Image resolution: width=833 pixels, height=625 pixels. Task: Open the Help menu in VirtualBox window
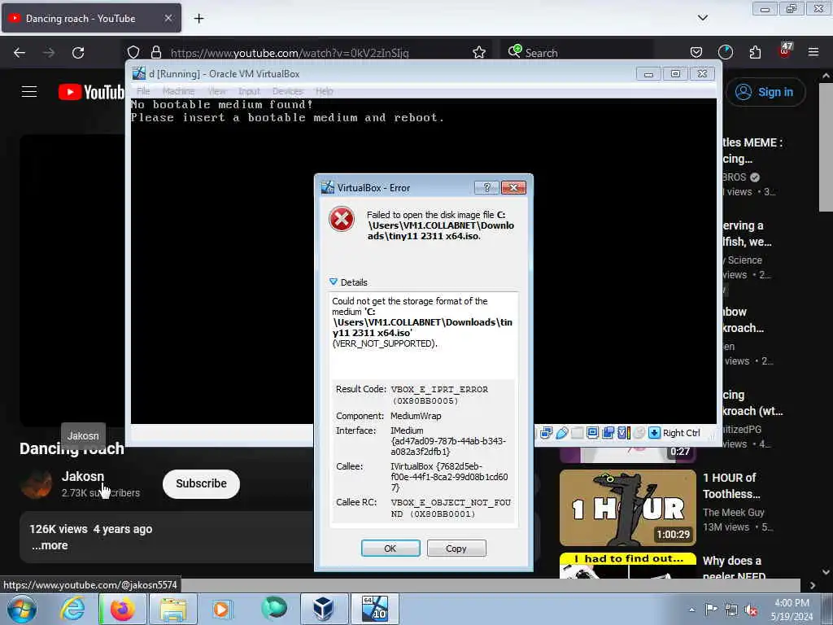pyautogui.click(x=324, y=91)
